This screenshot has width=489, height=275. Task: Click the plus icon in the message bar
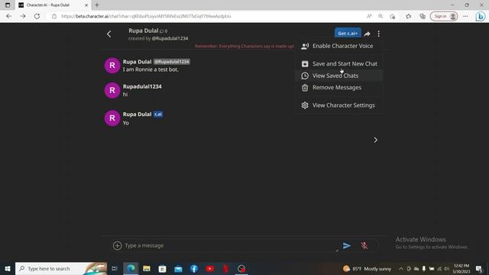[117, 246]
